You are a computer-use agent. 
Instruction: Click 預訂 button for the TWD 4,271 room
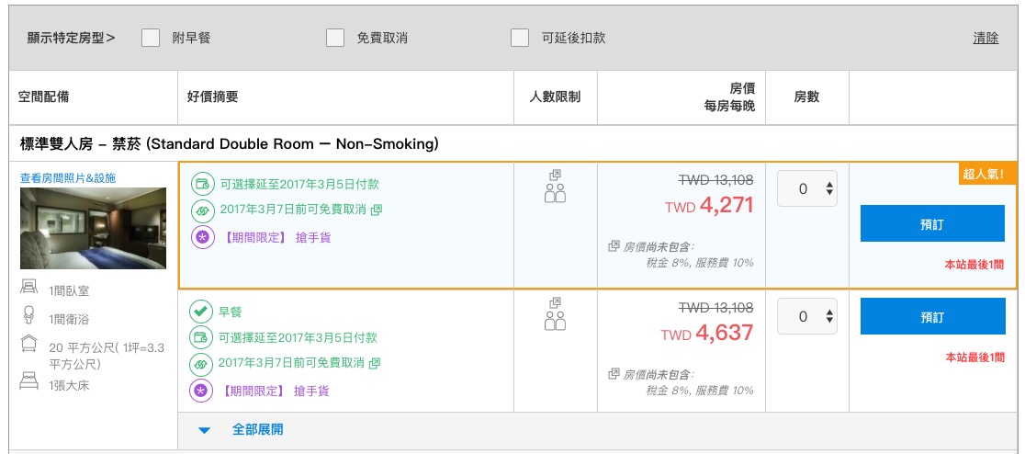(x=932, y=223)
